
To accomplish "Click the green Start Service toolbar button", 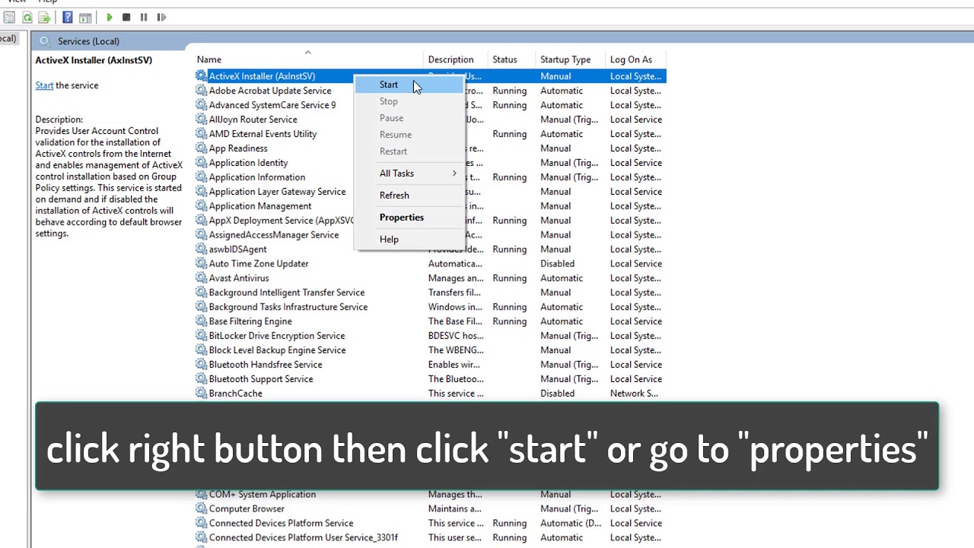I will pos(109,17).
